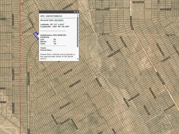Open account link R076843

tap(59, 20)
